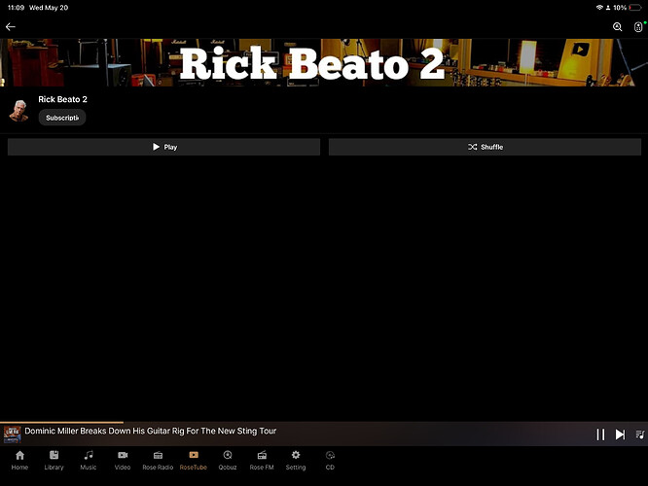Tap the Rick Beato 2 channel name

(63, 99)
